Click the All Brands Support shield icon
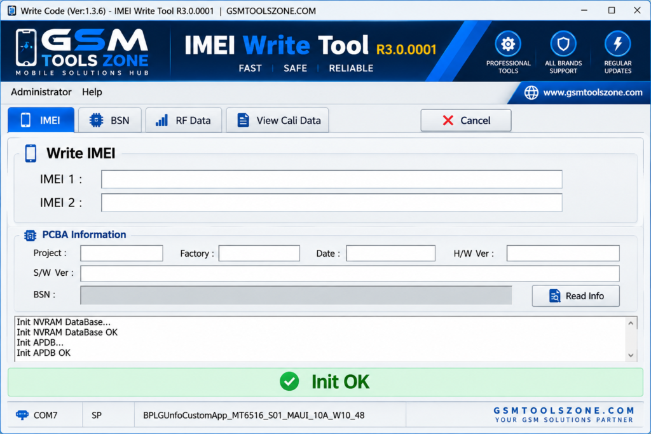This screenshot has height=434, width=651. [563, 44]
